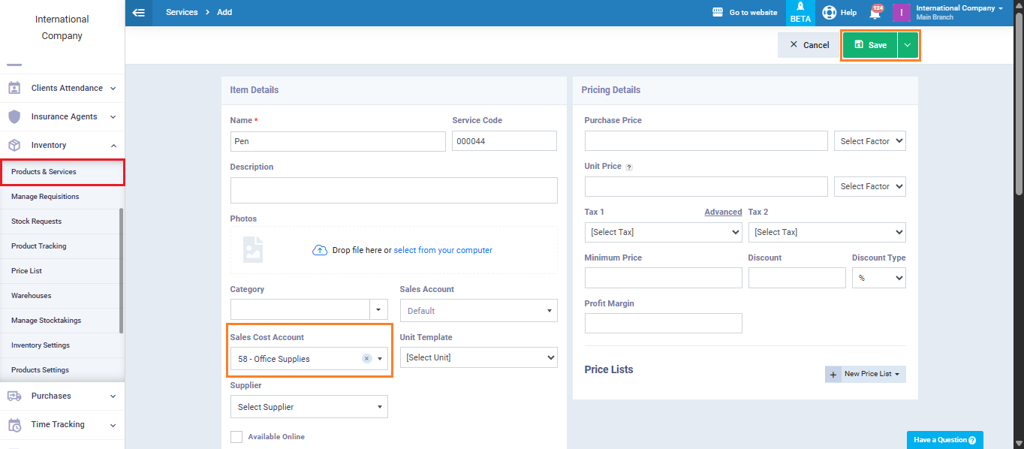Click the Cancel button

tap(809, 45)
